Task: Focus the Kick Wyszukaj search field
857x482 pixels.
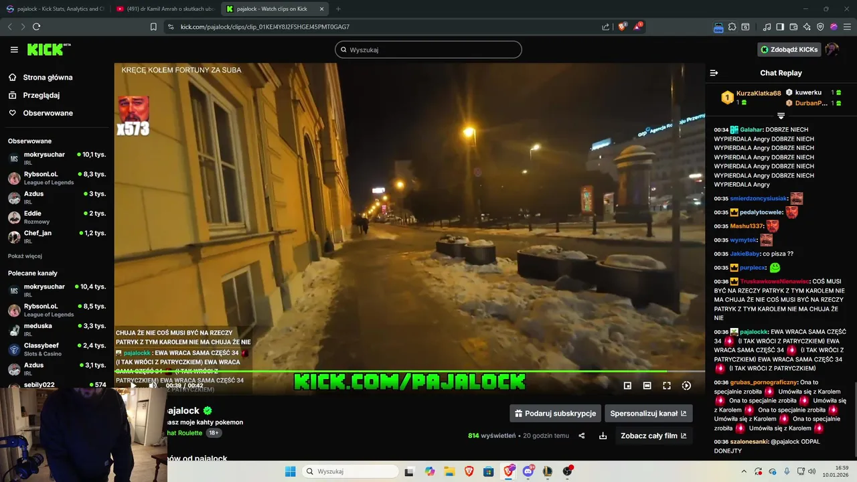Action: tap(428, 50)
